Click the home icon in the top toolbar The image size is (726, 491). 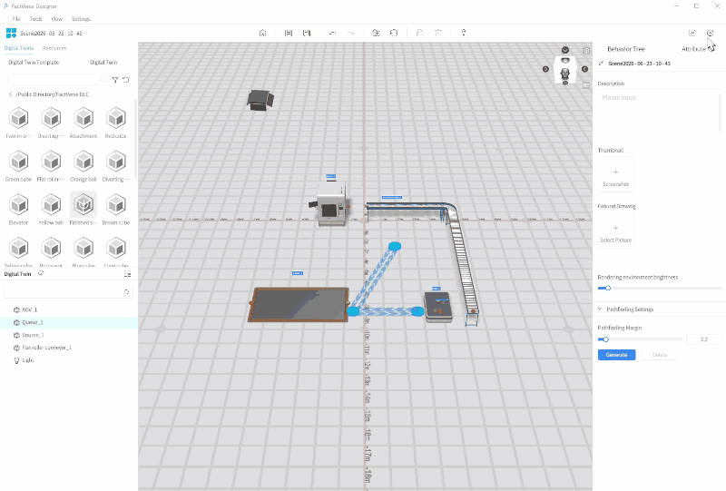262,33
